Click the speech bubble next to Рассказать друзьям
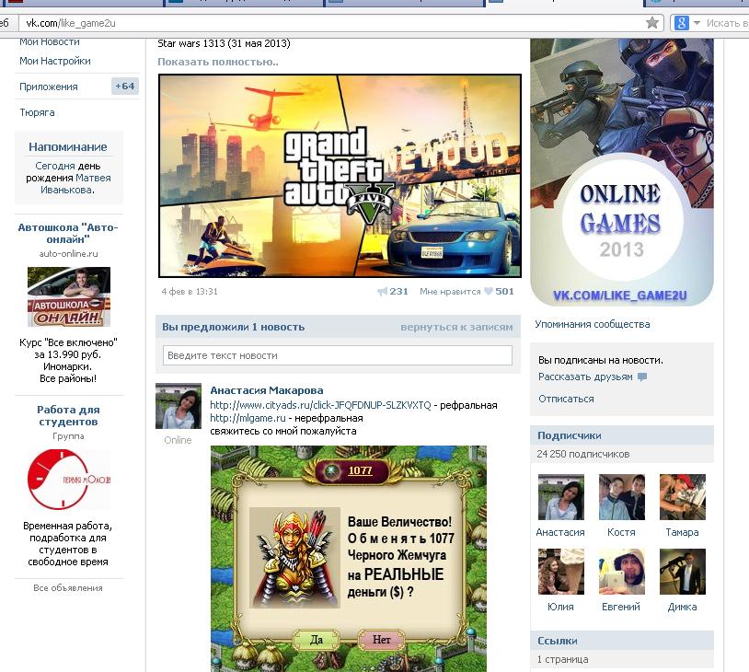This screenshot has height=672, width=749. (x=642, y=377)
